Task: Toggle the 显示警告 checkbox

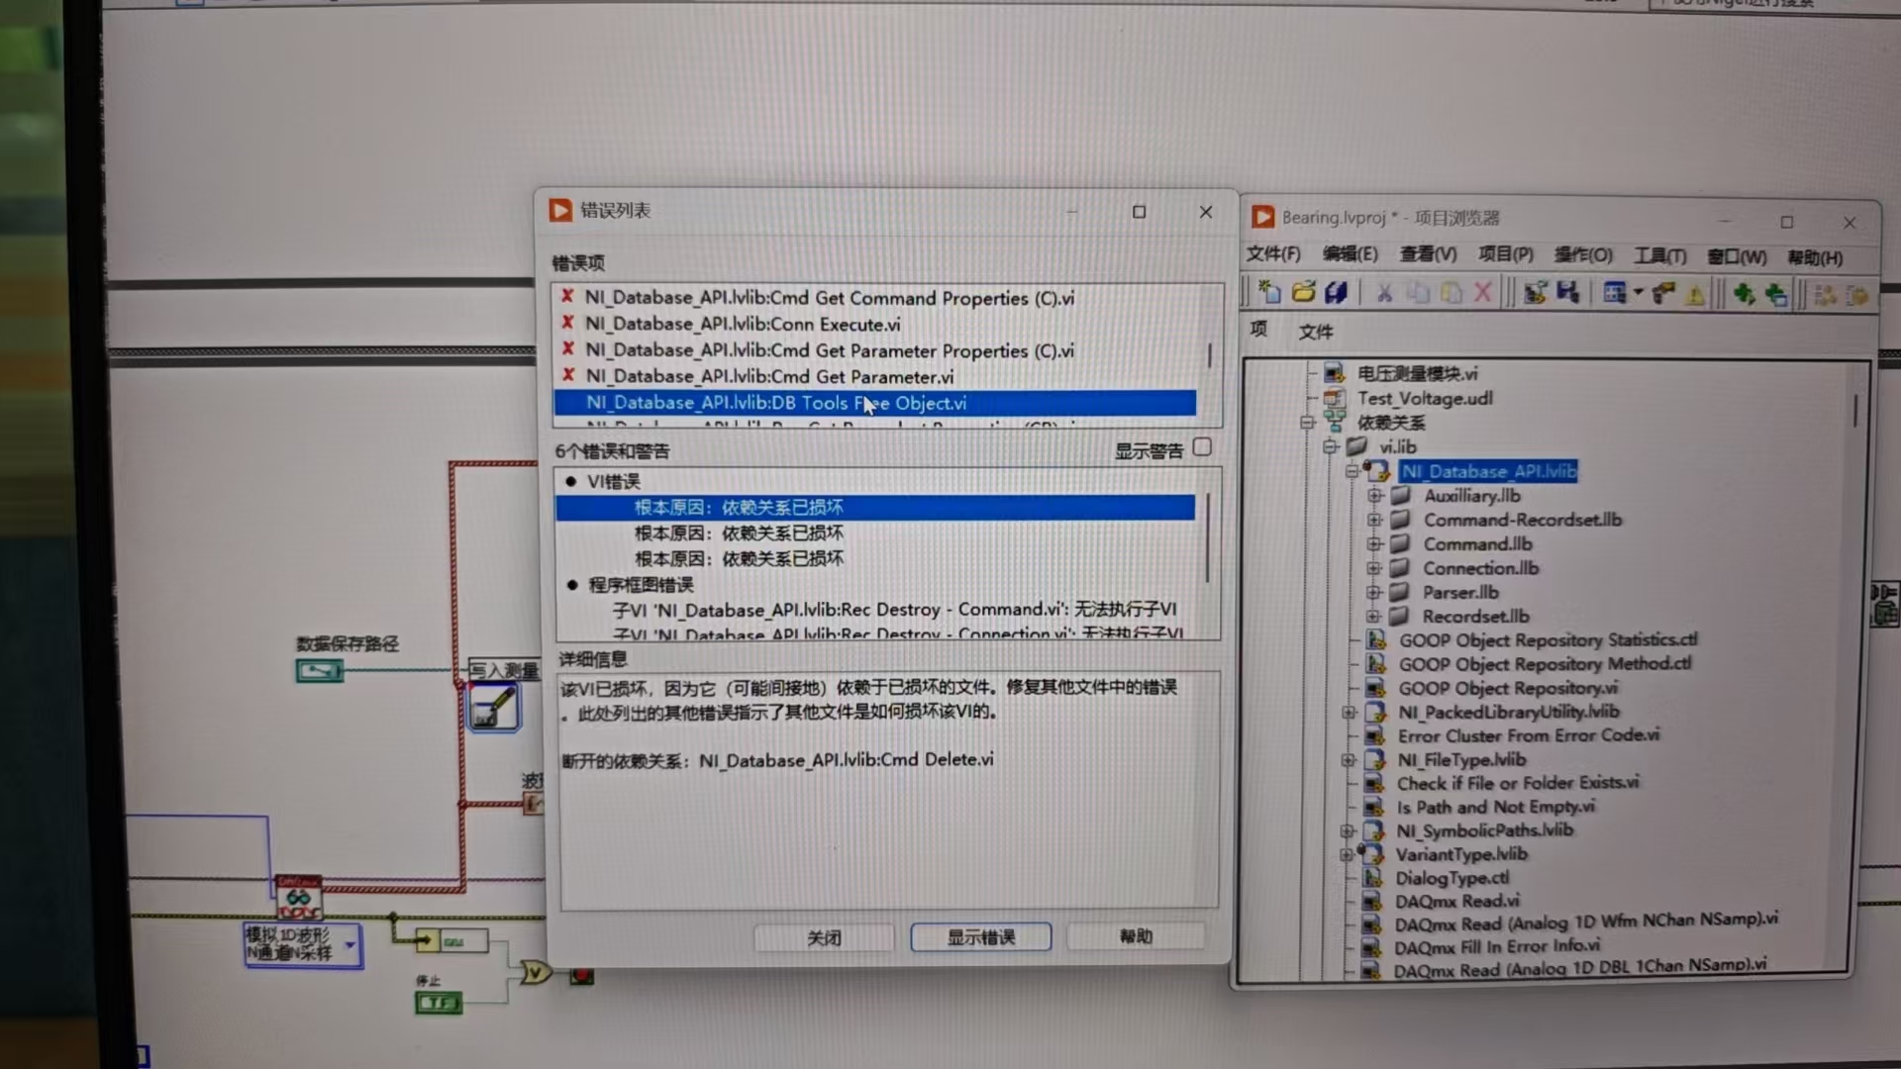Action: pyautogui.click(x=1202, y=447)
